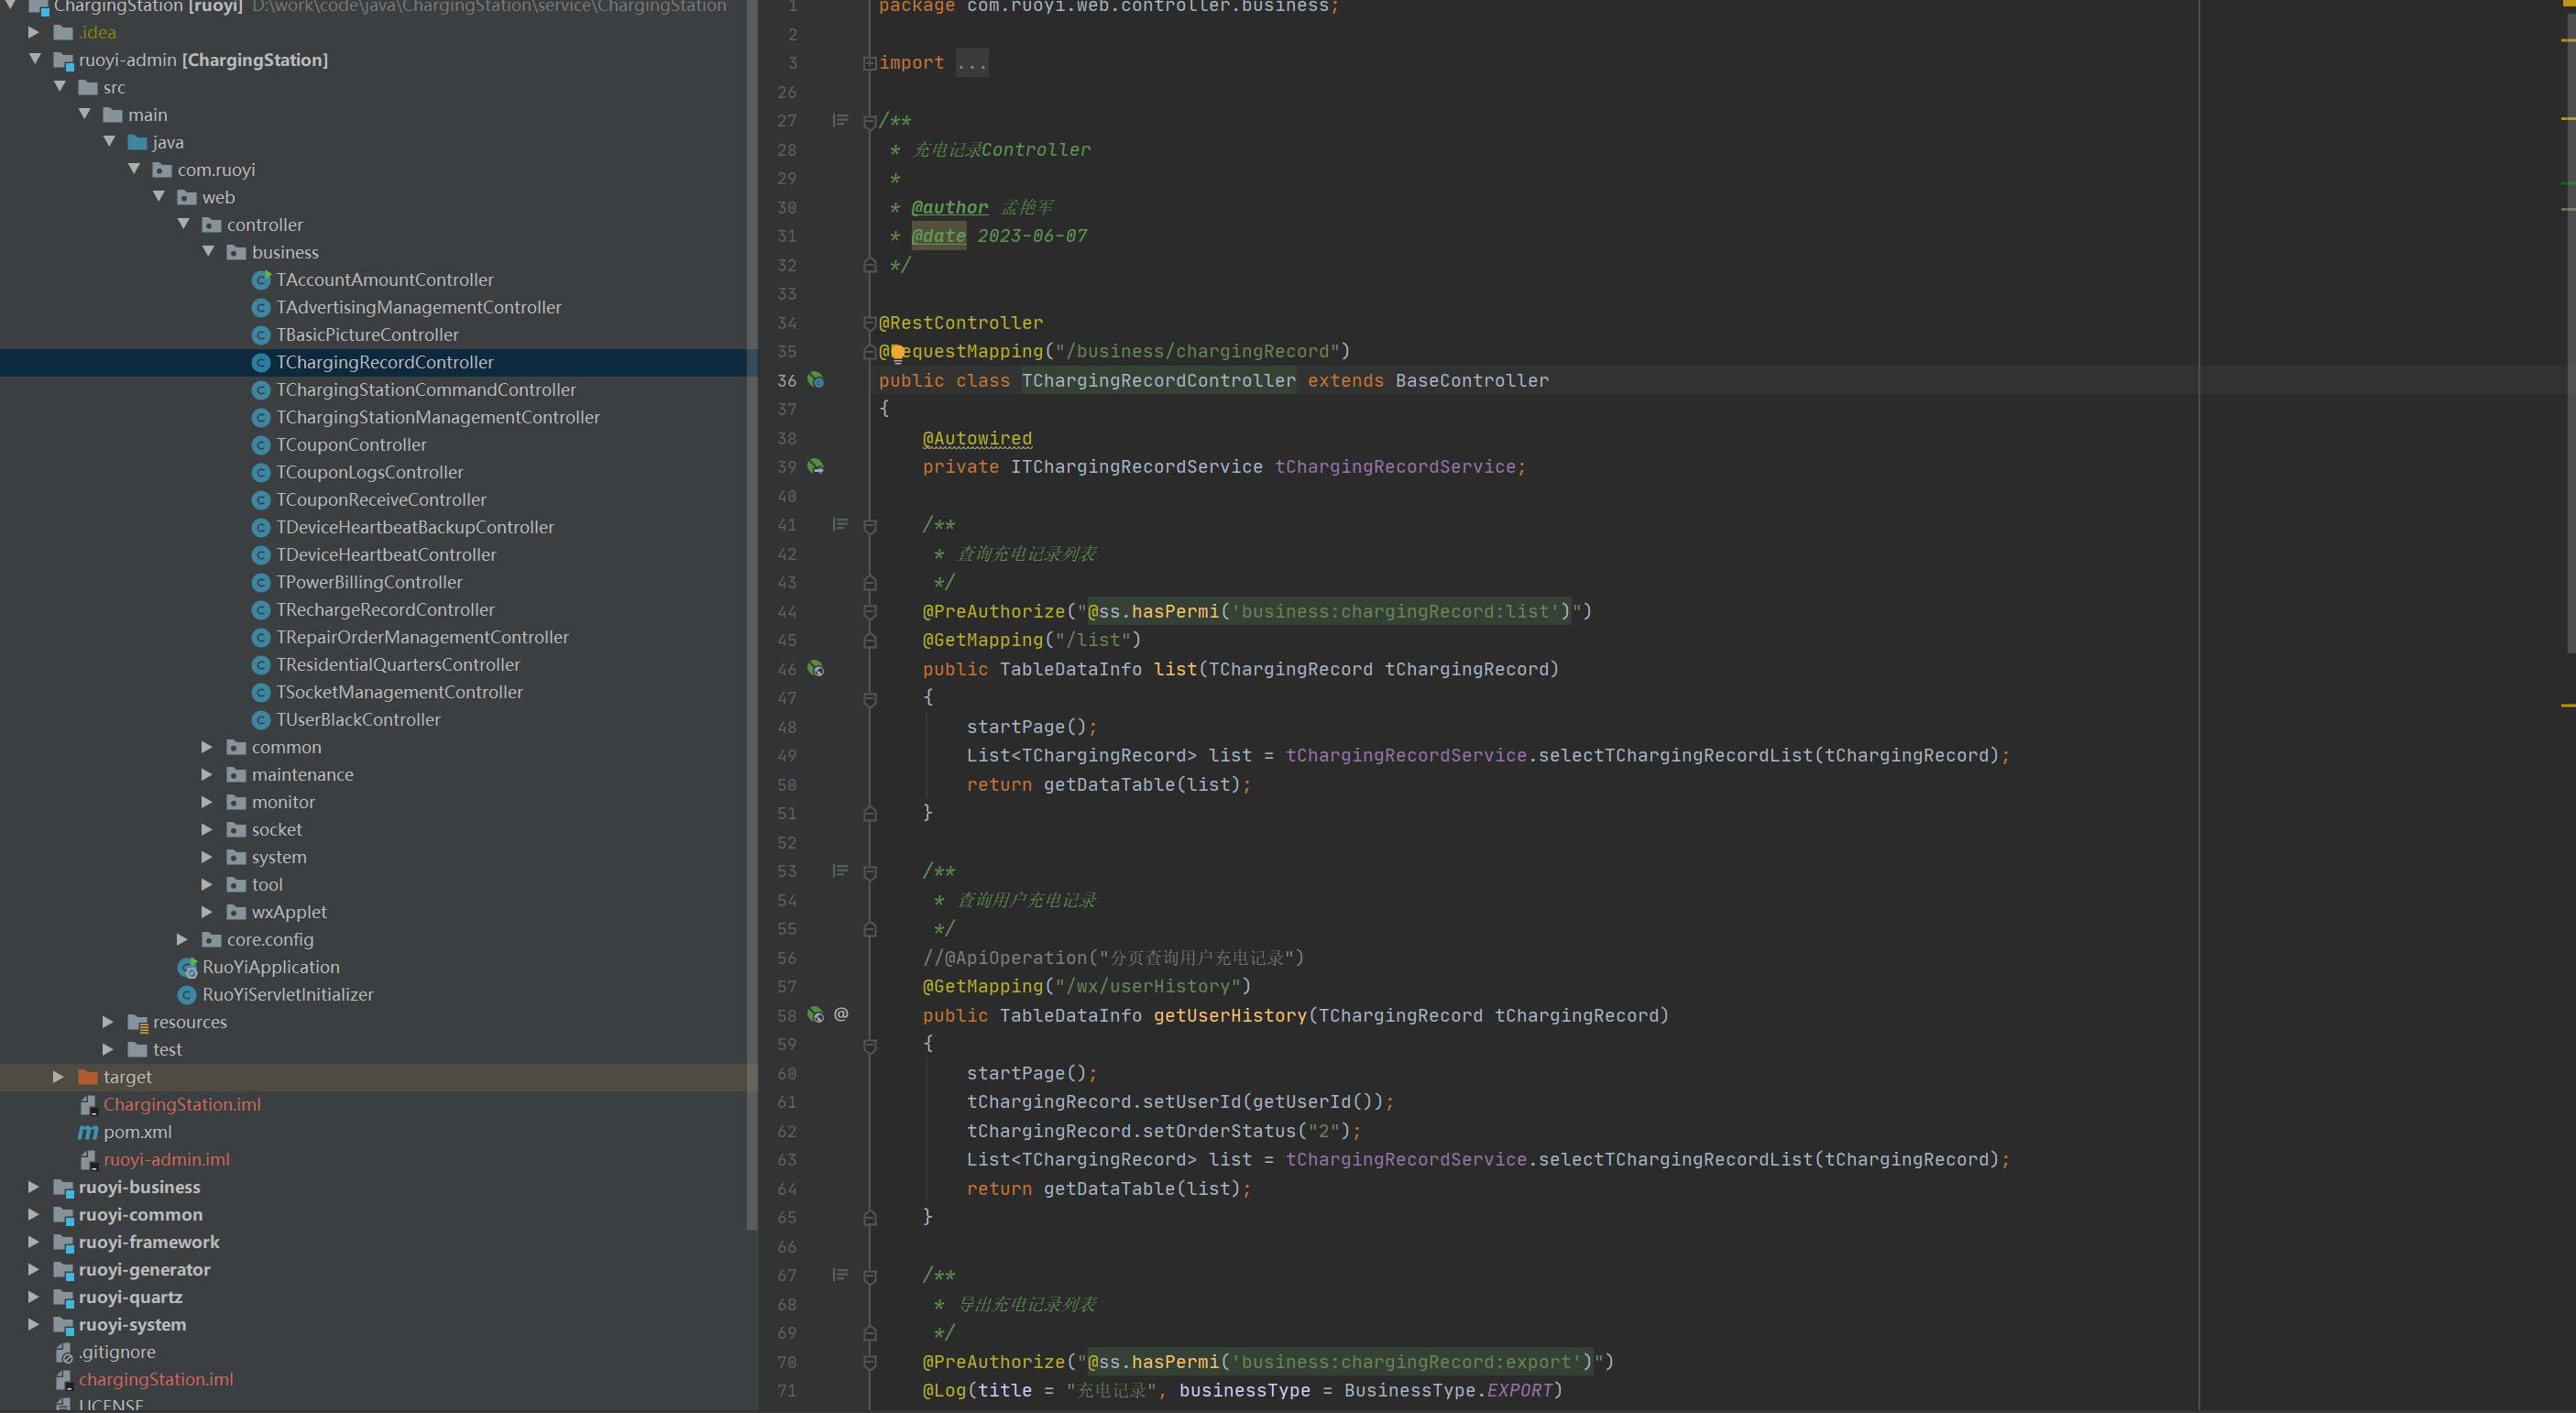Open TChargingStationCommandController

click(x=426, y=390)
